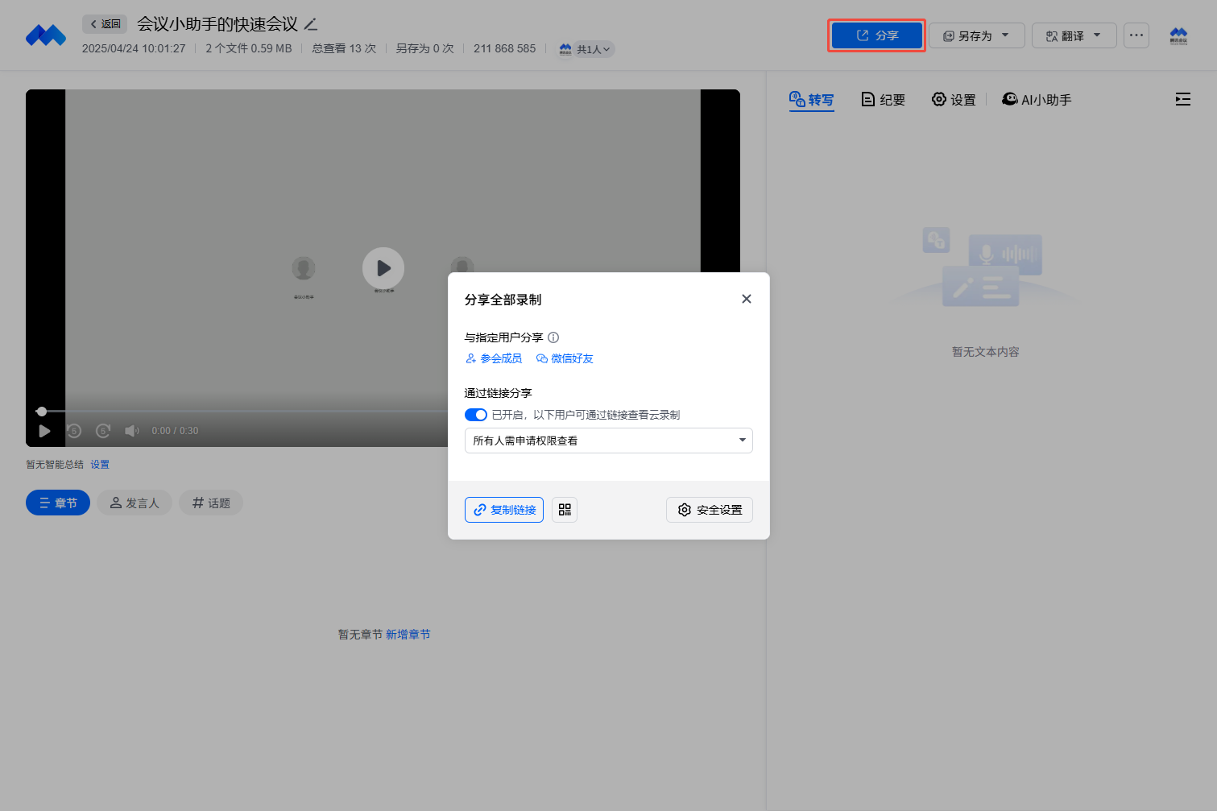Viewport: 1217px width, 811px height.
Task: Share with 参会成员 meeting members
Action: 494,358
